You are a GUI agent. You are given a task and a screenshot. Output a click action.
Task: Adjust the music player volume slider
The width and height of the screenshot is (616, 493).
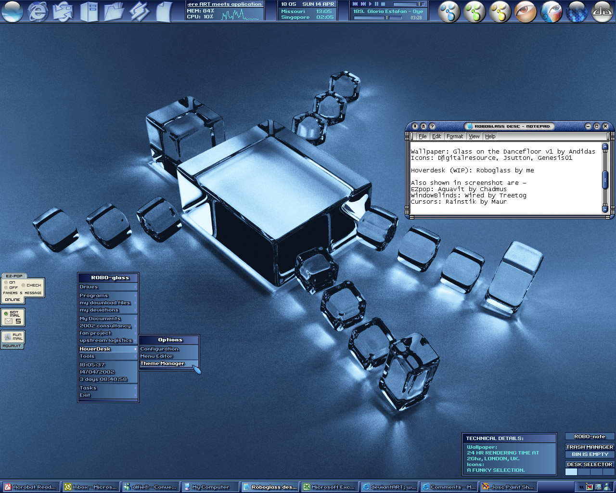coord(409,4)
